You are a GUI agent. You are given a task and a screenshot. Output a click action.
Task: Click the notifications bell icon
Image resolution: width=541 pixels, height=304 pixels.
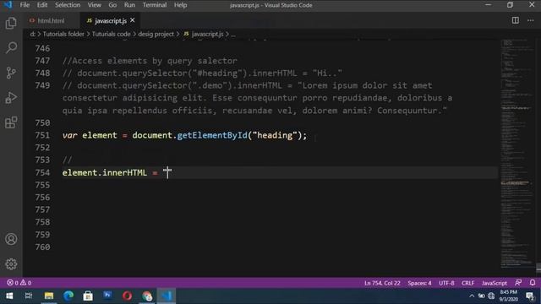coord(533,283)
